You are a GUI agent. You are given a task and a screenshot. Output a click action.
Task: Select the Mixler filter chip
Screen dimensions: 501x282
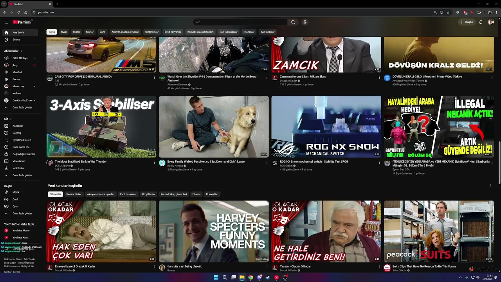click(x=90, y=32)
